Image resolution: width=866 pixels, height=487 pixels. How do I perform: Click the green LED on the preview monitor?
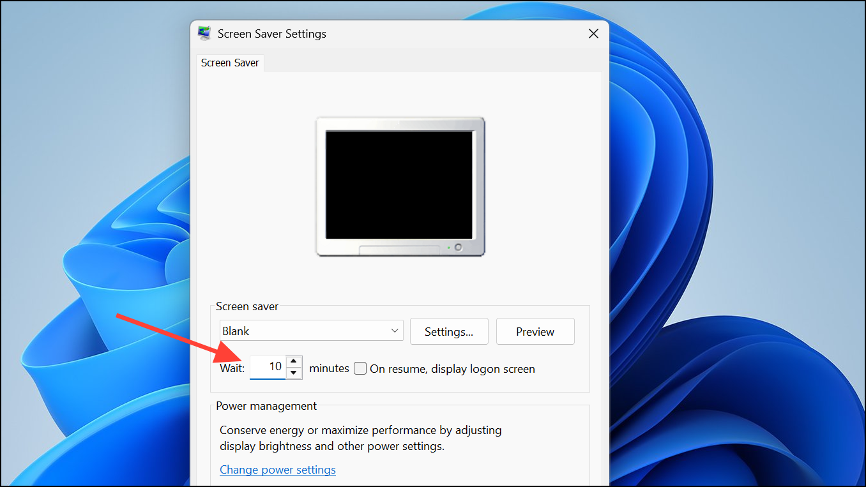[448, 248]
